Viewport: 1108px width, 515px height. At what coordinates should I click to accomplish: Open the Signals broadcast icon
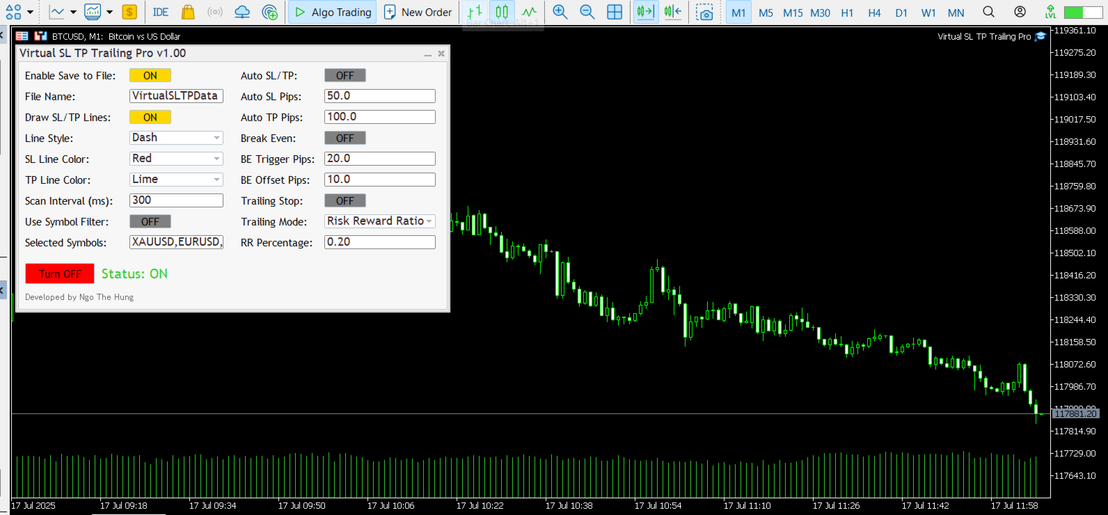point(215,12)
